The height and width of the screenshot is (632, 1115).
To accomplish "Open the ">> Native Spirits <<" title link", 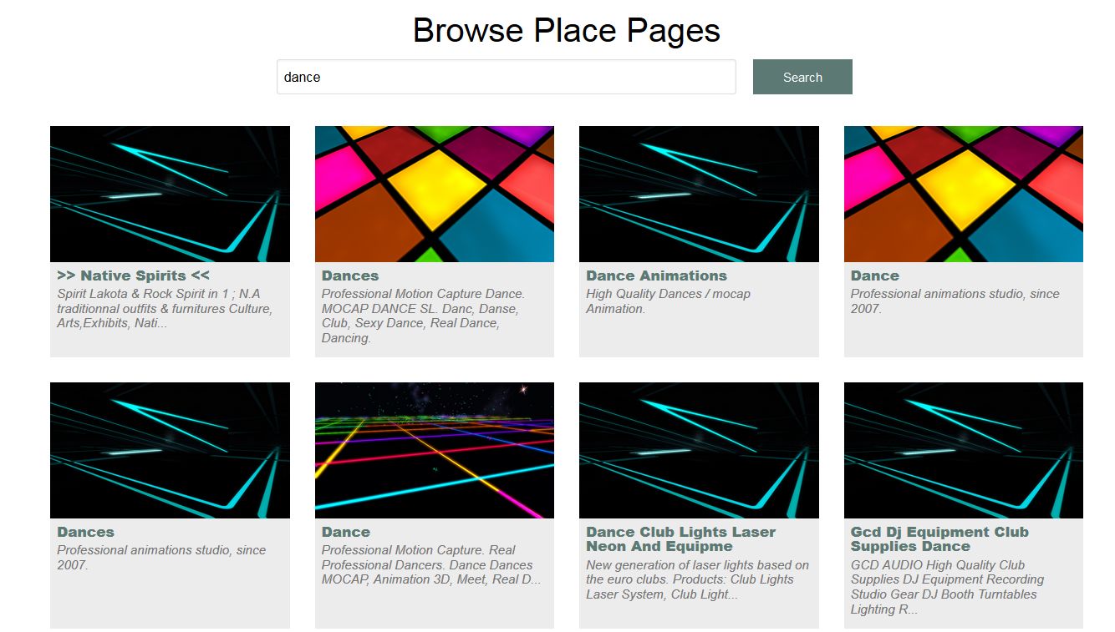I will [133, 276].
